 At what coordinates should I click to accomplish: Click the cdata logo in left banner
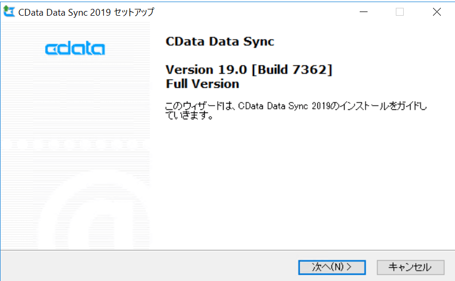coord(75,49)
